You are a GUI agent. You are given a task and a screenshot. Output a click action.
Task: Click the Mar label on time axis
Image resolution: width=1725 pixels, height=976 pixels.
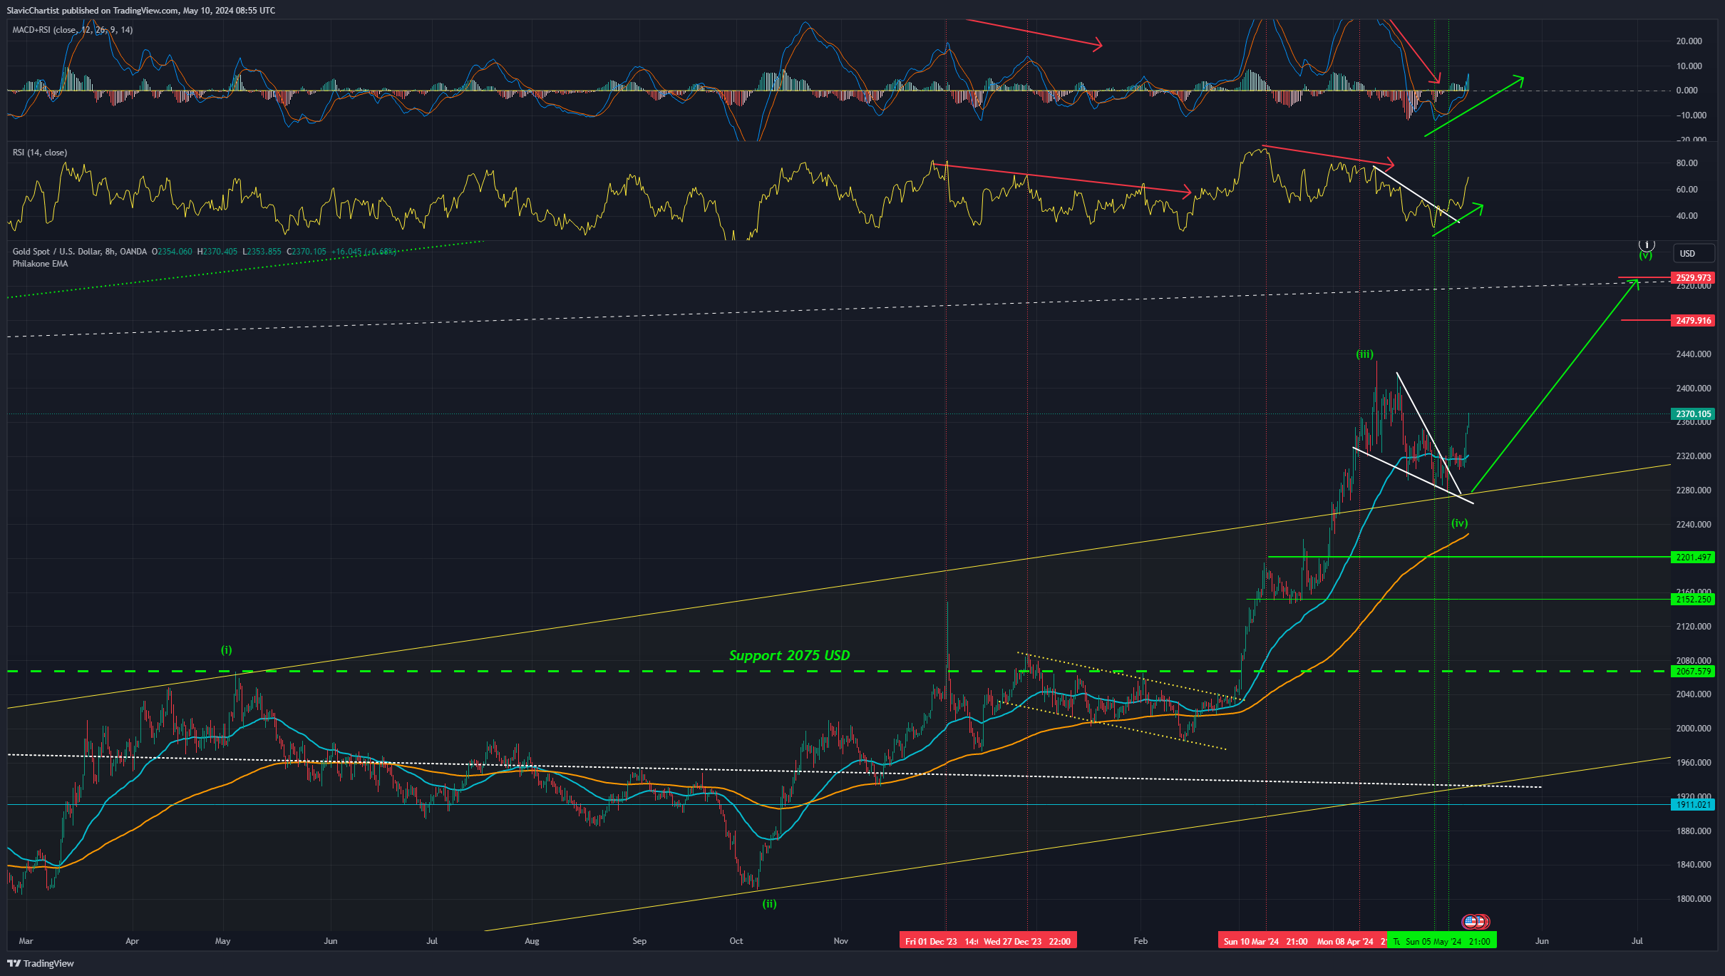26,941
